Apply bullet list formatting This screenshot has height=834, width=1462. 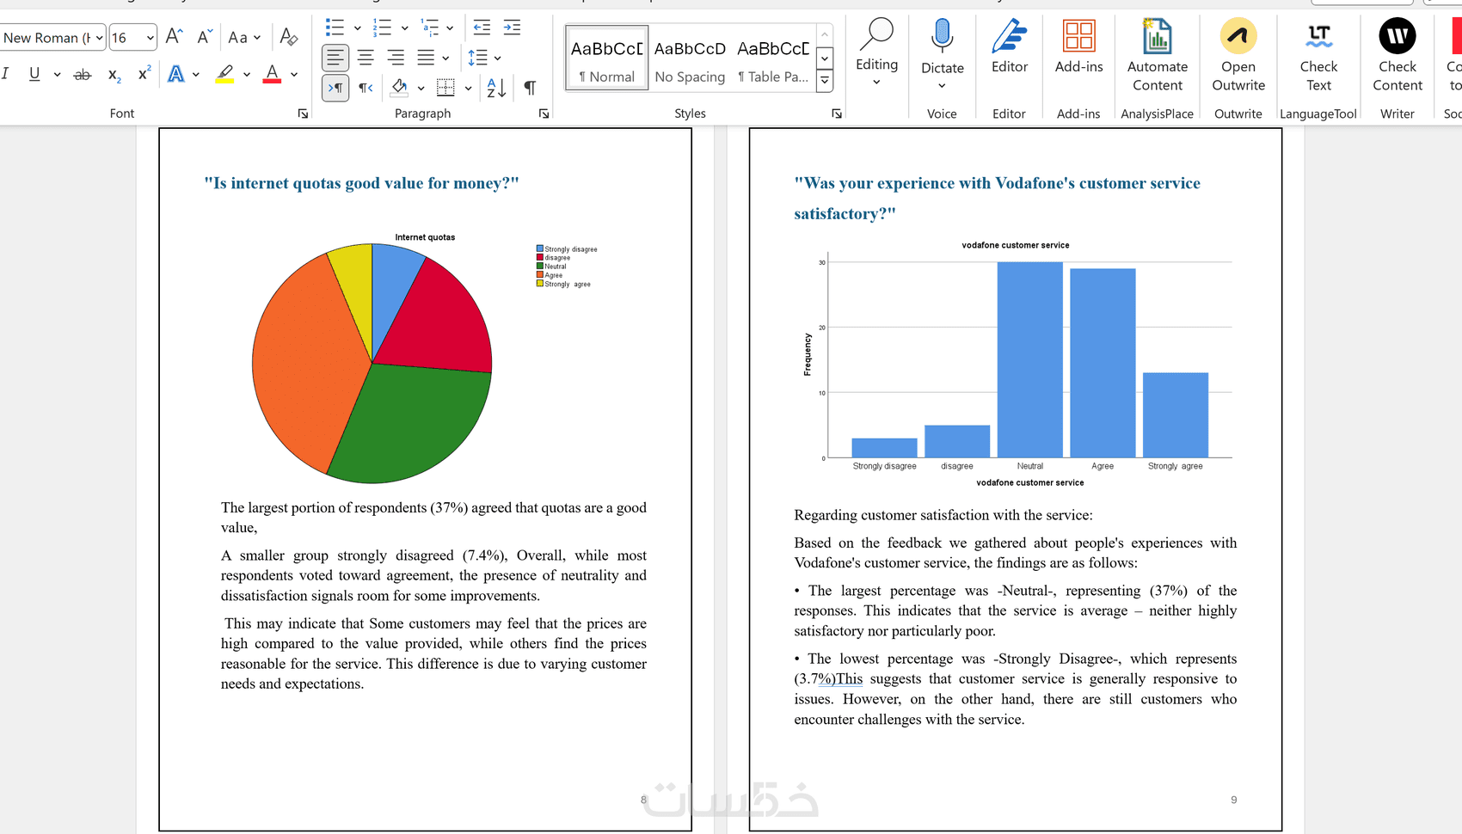click(x=335, y=28)
